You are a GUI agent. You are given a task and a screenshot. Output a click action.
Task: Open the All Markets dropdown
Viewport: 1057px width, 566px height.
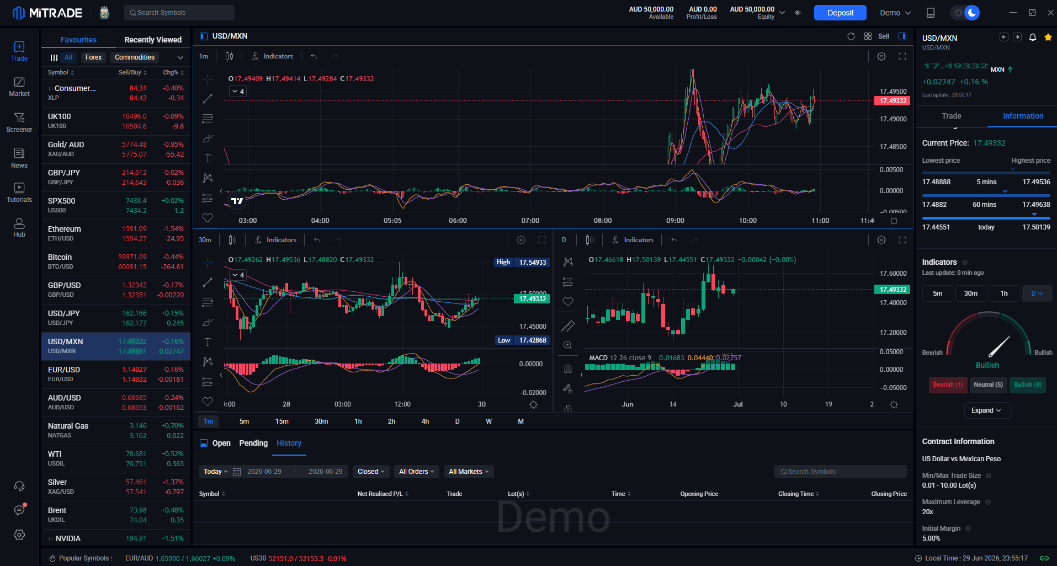pos(469,472)
